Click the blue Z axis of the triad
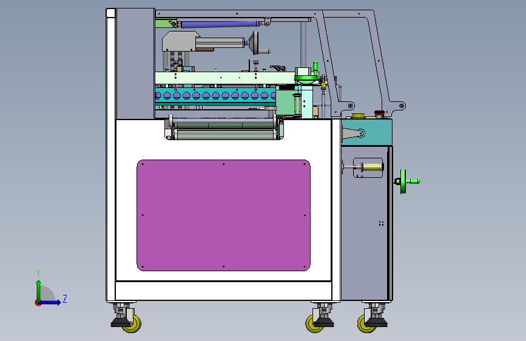Image resolution: width=526 pixels, height=341 pixels. 50,302
